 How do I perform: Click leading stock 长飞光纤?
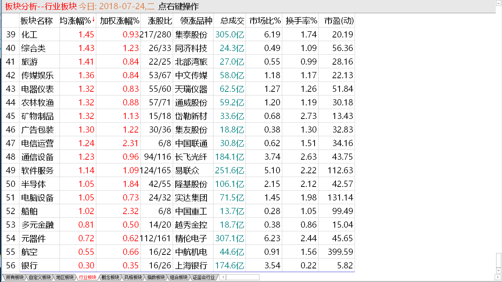pos(191,157)
